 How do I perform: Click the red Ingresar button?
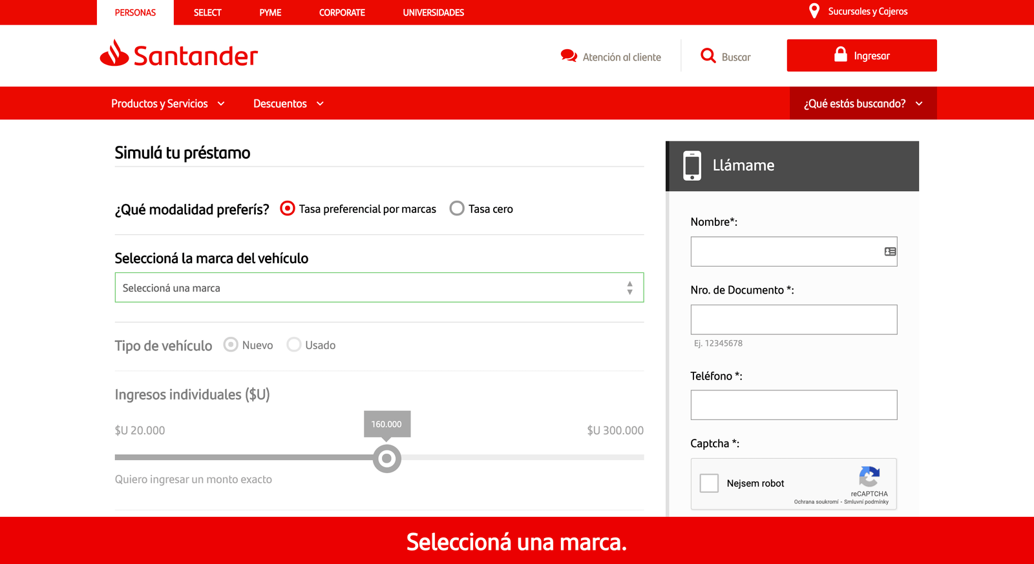[862, 55]
